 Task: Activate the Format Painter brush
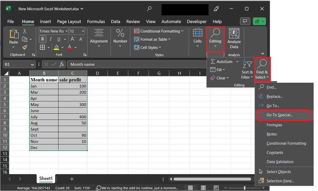(25, 47)
